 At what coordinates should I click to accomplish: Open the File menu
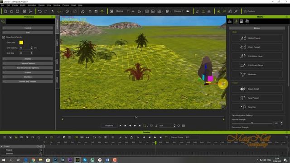pos(3,5)
